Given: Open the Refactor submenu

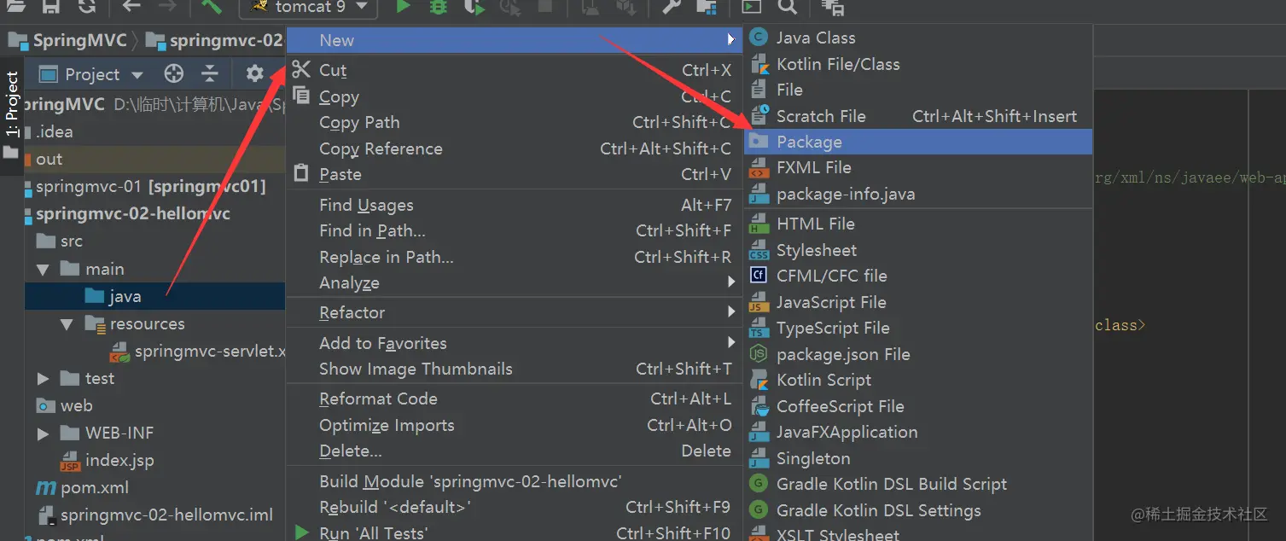Looking at the screenshot, I should point(513,312).
